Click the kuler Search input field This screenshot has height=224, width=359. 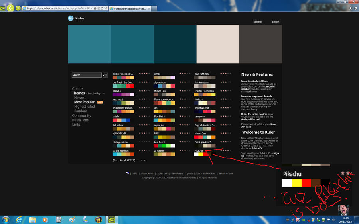87,75
